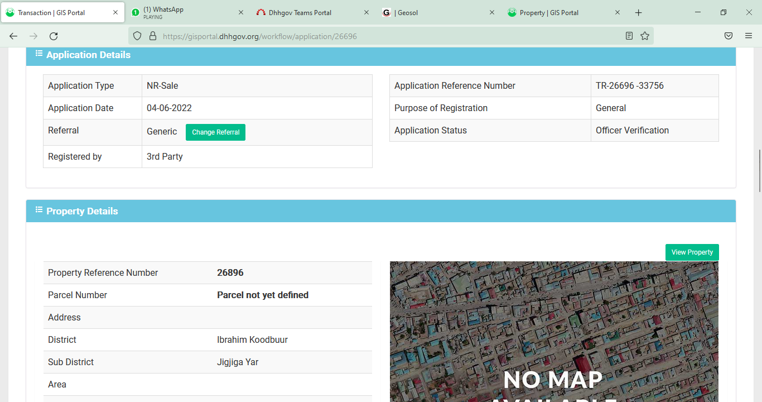Click the list icon beside Application Details
This screenshot has width=762, height=402.
[x=39, y=54]
